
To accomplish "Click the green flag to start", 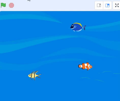I will pyautogui.click(x=3, y=5).
